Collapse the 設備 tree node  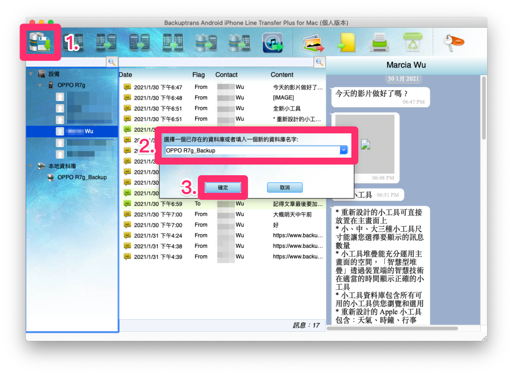[x=31, y=74]
